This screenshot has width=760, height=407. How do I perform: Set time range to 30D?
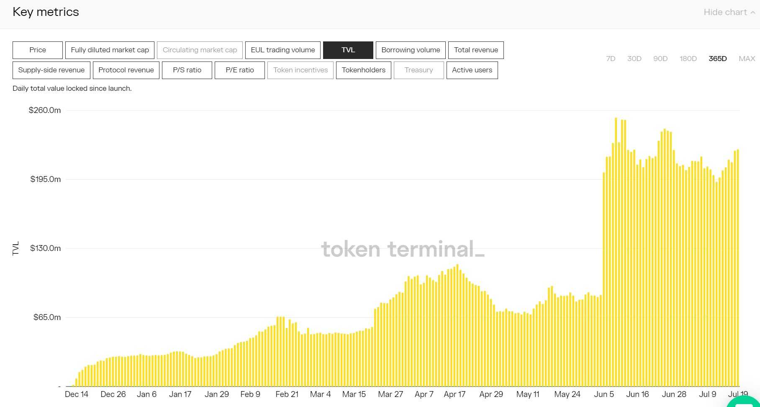(634, 59)
